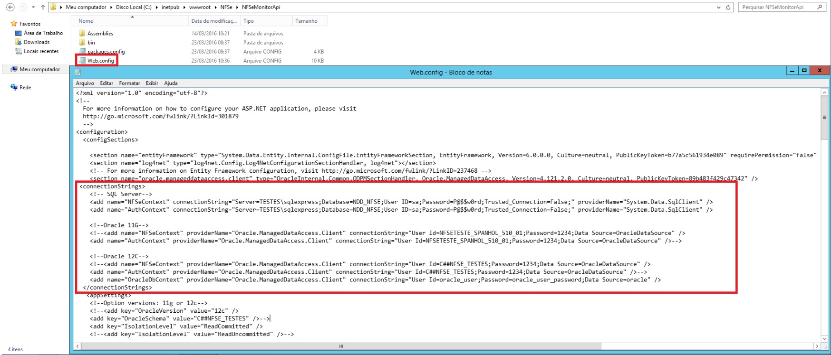Screen dimensions: 831x355
Task: Click the Downloads folder icon in sidebar
Action: pos(19,42)
